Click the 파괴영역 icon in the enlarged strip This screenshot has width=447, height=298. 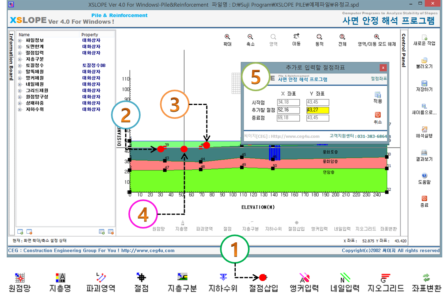click(x=101, y=277)
